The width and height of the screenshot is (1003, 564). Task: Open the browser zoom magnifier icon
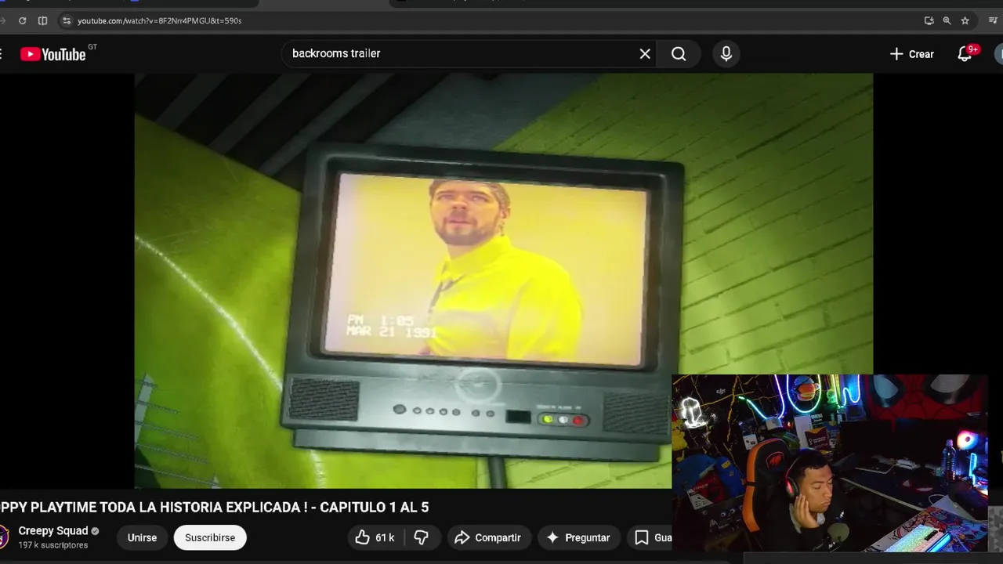tap(947, 20)
